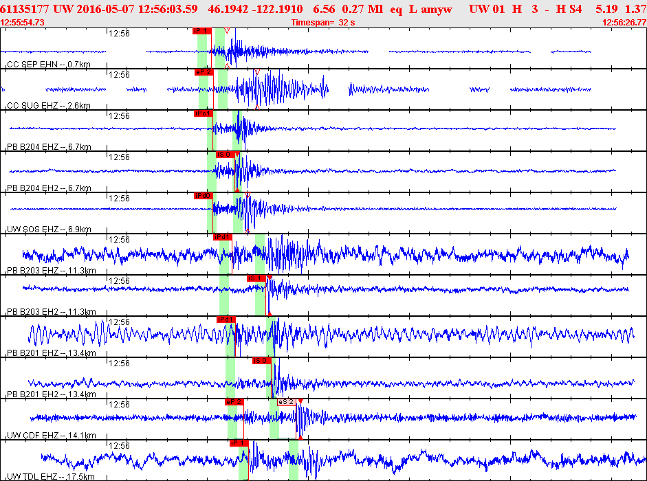Select the UW CDF EHZ -- 14.1km channel label
This screenshot has width=647, height=481.
(x=51, y=436)
